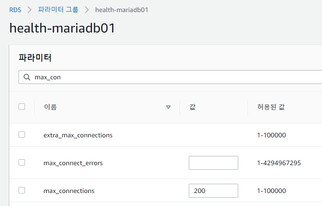
Task: Click the 값 column header
Action: pos(192,107)
